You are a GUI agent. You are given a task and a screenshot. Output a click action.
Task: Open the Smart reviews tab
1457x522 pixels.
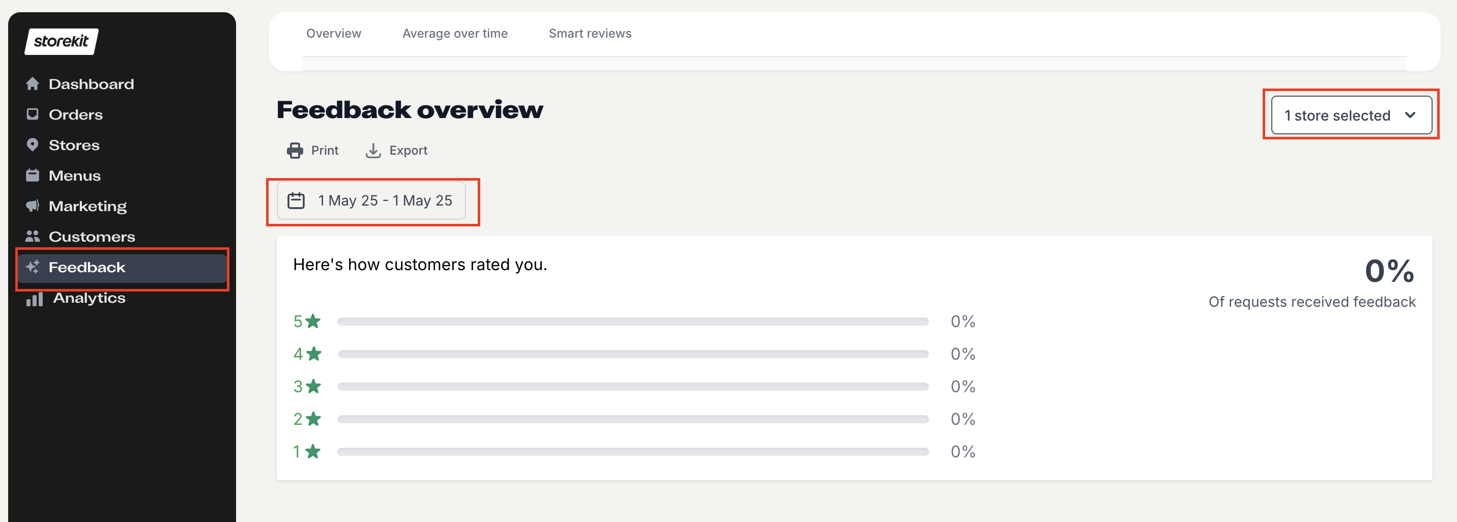point(590,34)
